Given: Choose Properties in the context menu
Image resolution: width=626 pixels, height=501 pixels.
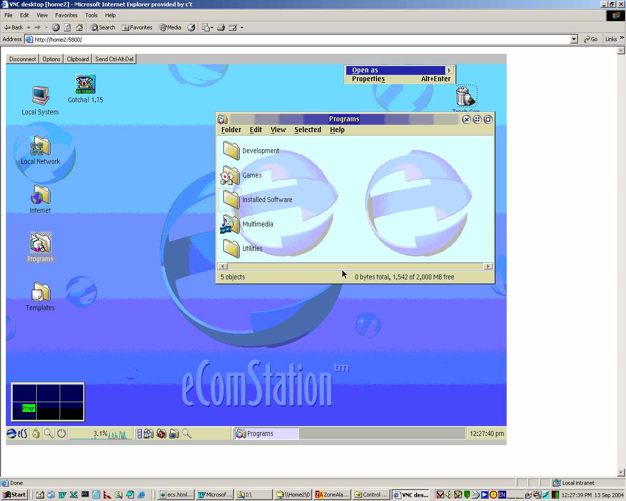Looking at the screenshot, I should (x=401, y=79).
